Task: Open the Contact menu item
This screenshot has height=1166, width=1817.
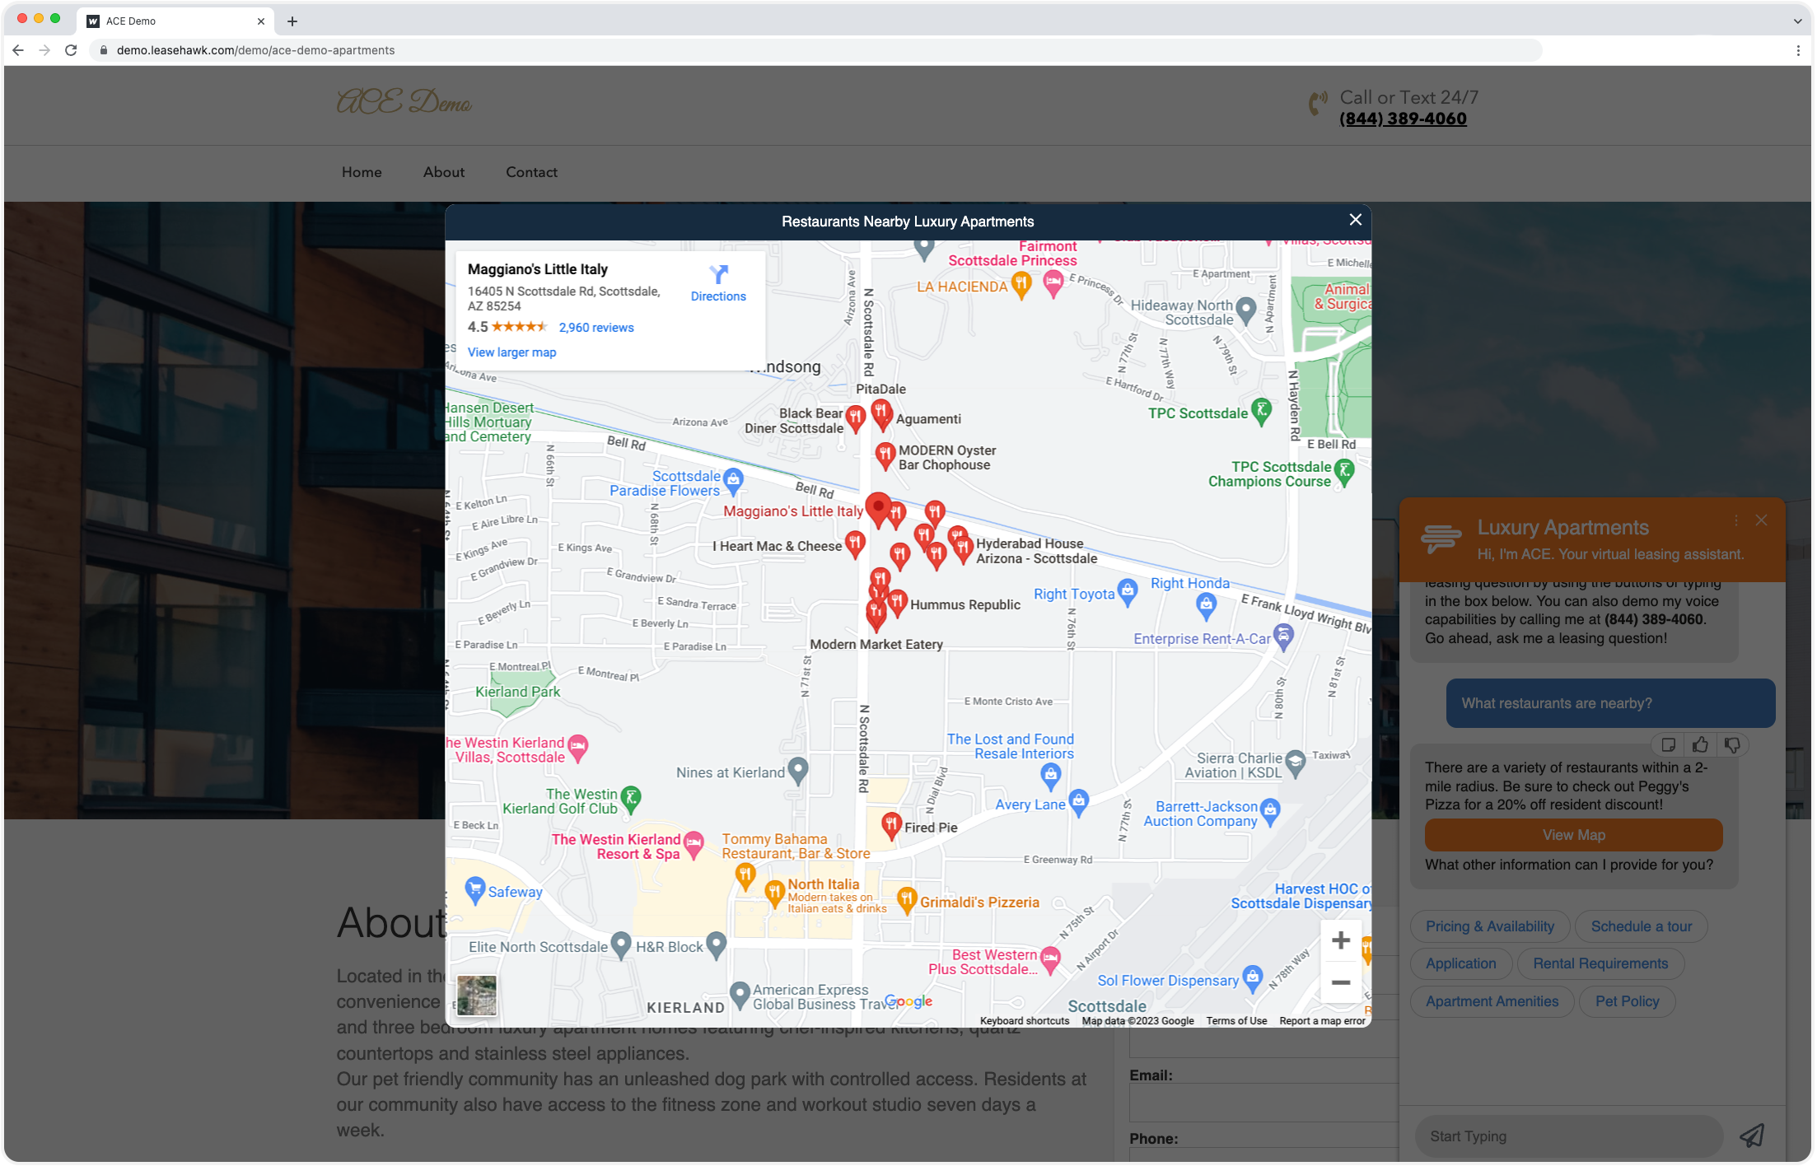Action: (531, 172)
